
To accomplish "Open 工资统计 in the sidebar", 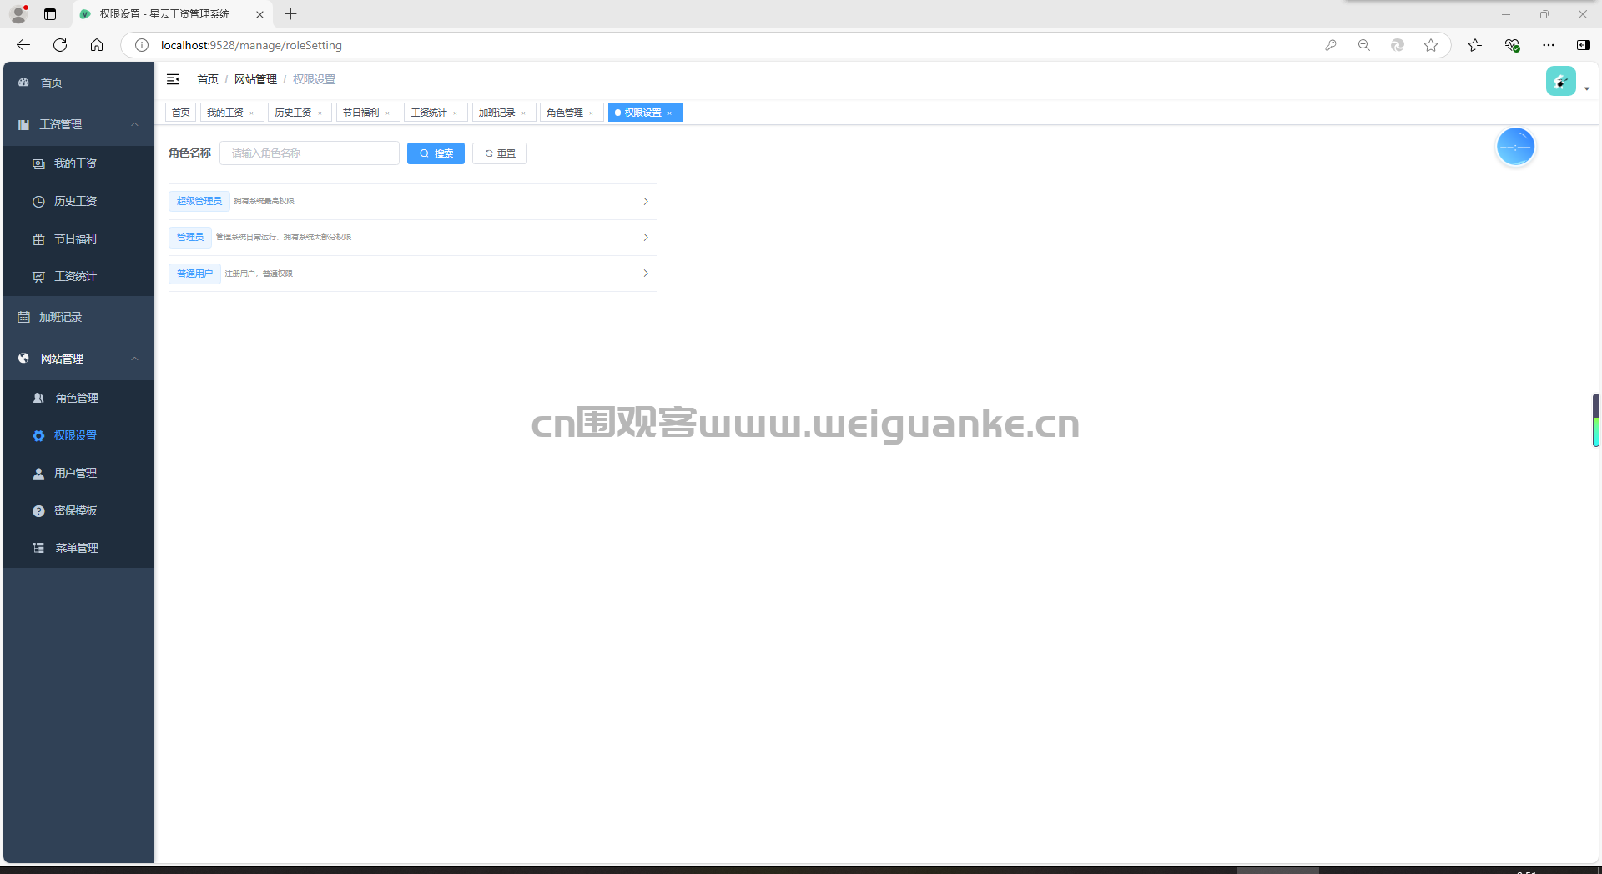I will 78,277.
